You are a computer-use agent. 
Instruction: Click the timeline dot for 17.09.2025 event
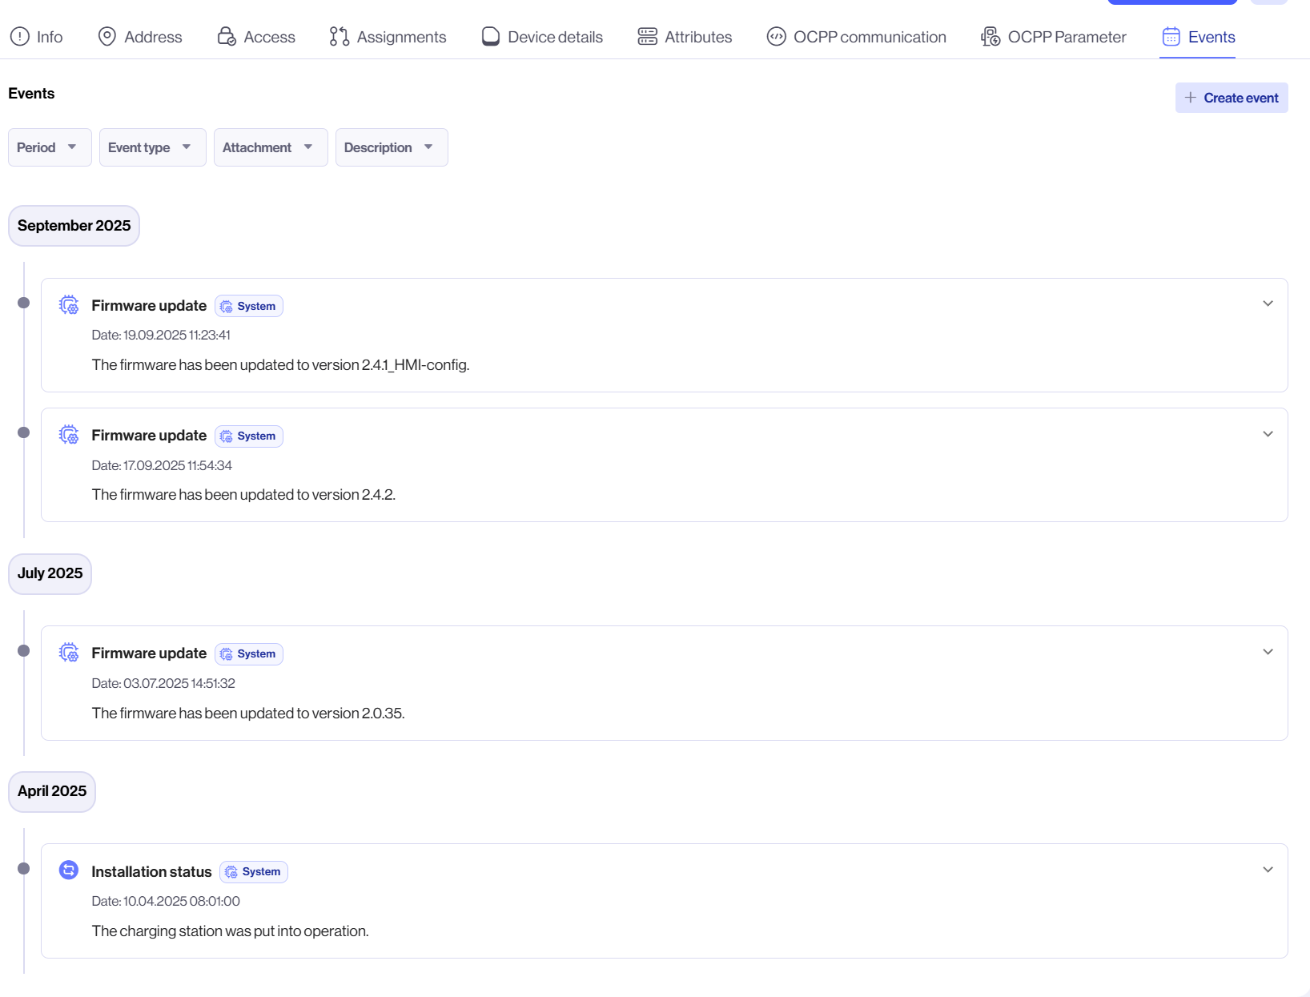coord(24,432)
